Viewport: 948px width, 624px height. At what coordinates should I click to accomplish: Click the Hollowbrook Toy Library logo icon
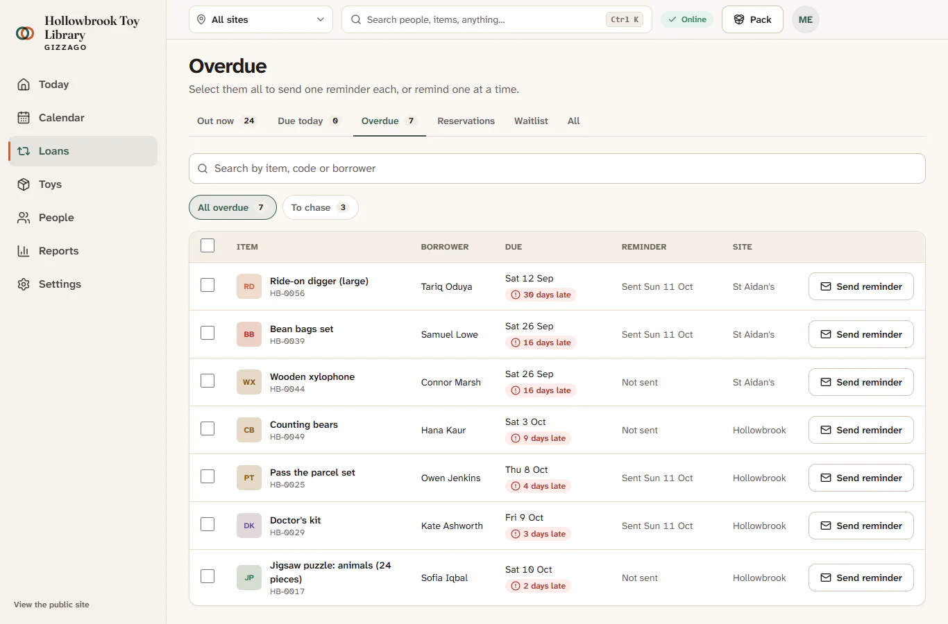tap(25, 33)
